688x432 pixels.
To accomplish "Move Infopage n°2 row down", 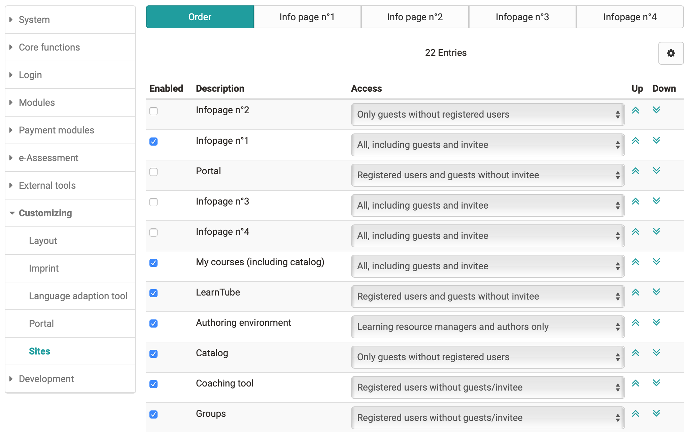I will point(656,110).
